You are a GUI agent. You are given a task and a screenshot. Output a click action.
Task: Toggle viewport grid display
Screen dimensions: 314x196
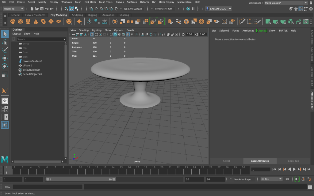(x=92, y=35)
